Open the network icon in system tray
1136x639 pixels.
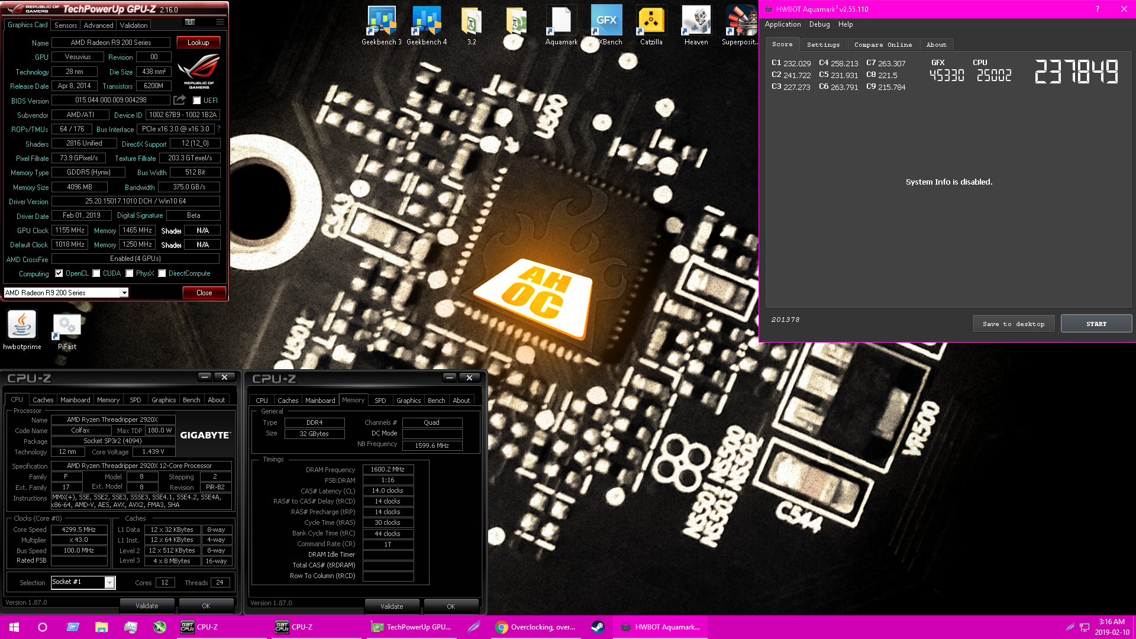pyautogui.click(x=1085, y=627)
